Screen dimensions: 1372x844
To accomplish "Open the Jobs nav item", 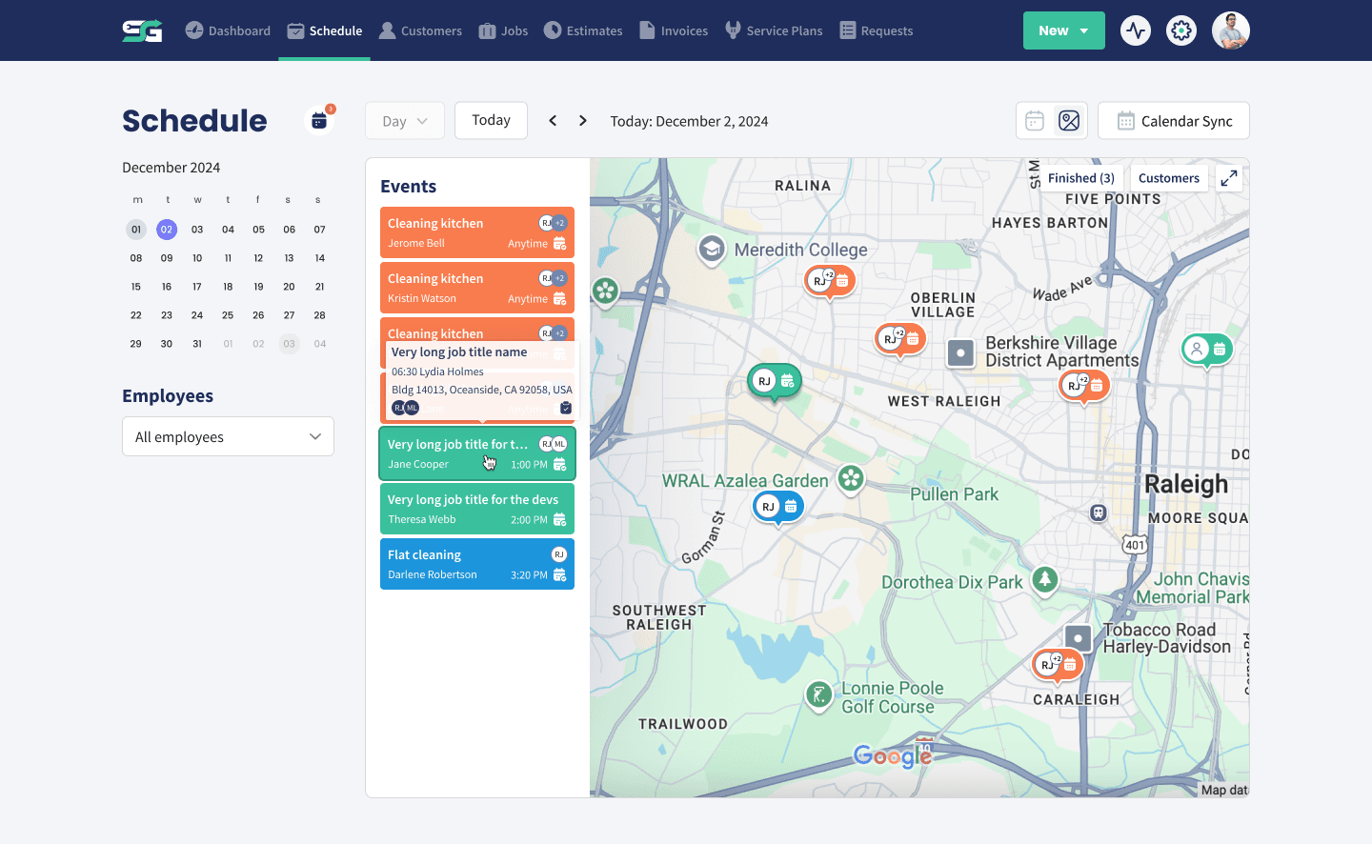I will point(503,30).
